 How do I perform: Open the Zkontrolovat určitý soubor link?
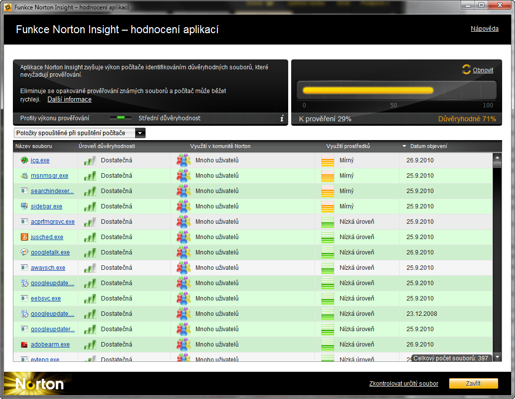click(404, 384)
